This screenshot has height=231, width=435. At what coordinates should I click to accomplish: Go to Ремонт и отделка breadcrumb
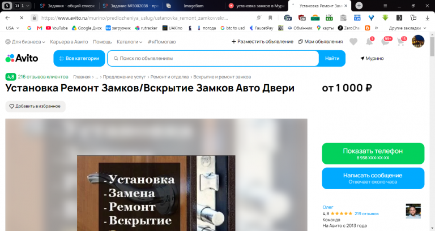(169, 77)
